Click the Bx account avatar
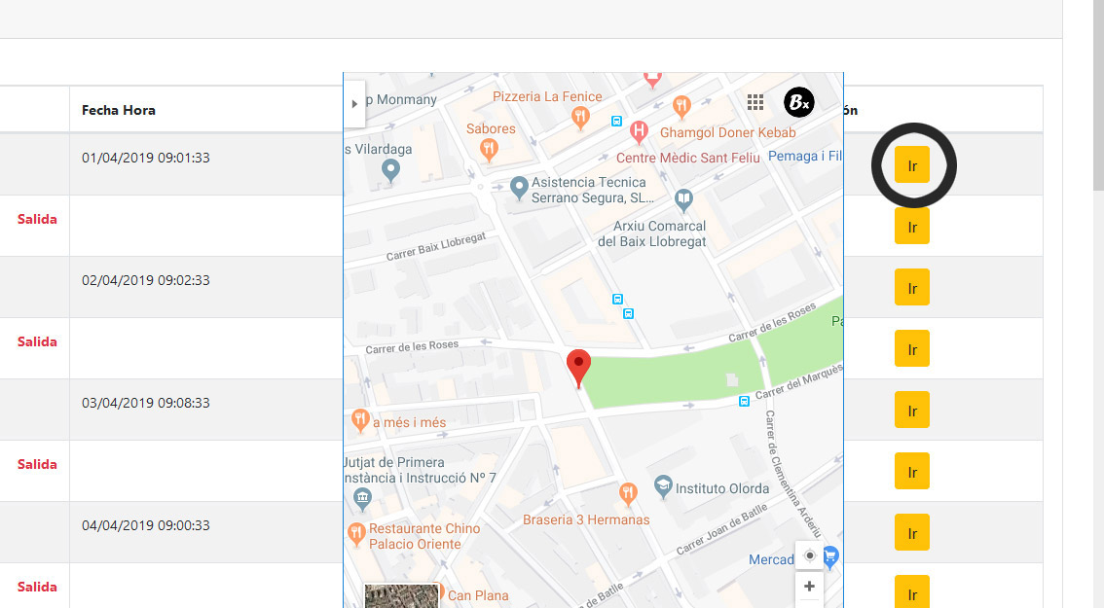Viewport: 1104px width, 608px height. 798,102
